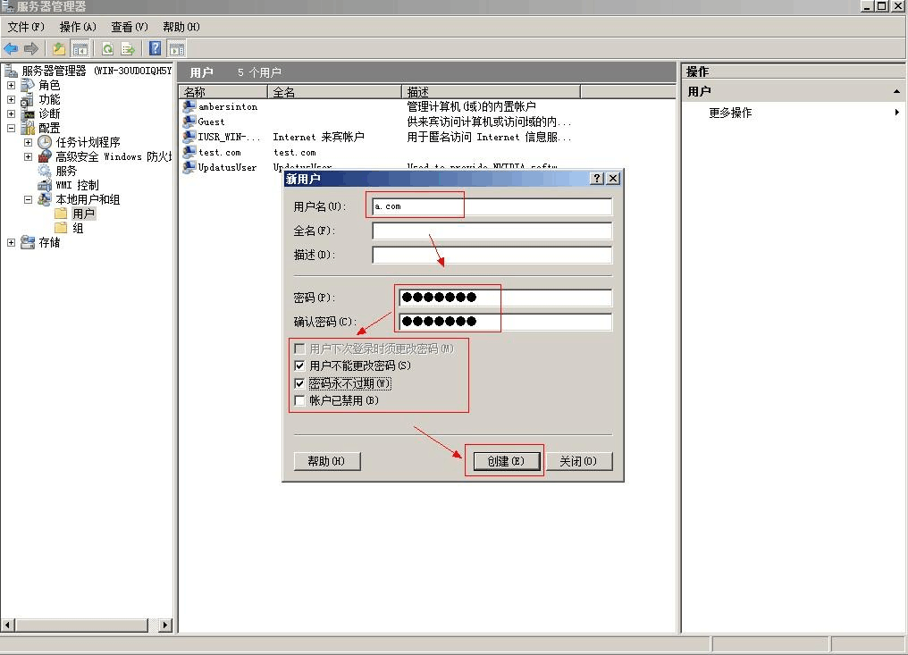
Task: Click the Up One Level folder icon
Action: click(59, 48)
